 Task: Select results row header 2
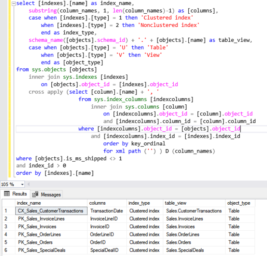[x=9, y=218]
